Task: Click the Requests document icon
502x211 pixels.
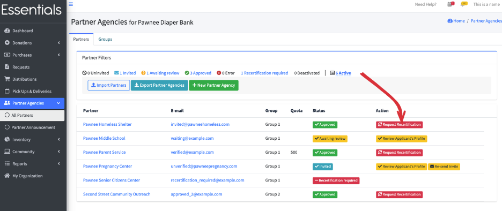Action: [7, 67]
